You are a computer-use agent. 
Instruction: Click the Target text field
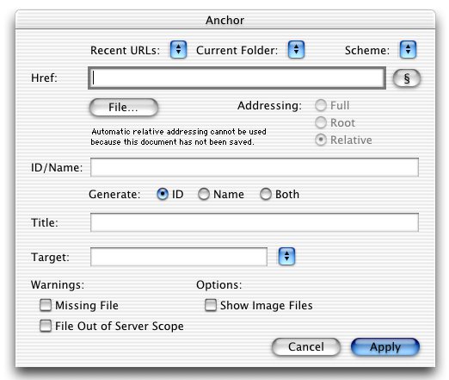[x=179, y=257]
